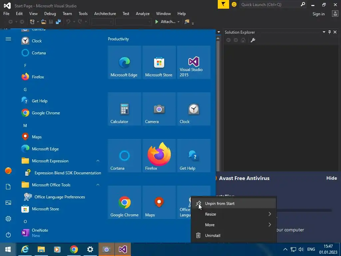Screen dimensions: 341x256
Task: Open Microsoft Edge in the app list
Action: (x=61, y=149)
